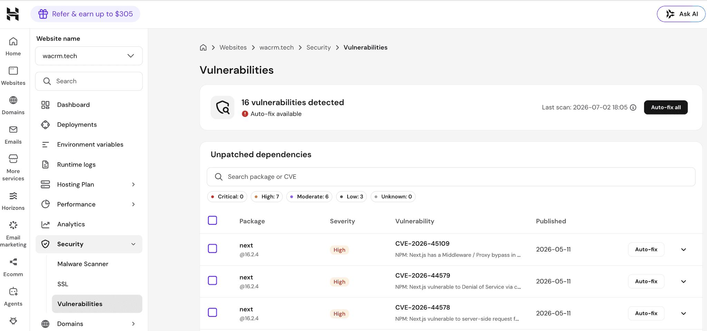Filter by Critical: 0 severity chip
Screen dimensions: 707x331
point(227,197)
